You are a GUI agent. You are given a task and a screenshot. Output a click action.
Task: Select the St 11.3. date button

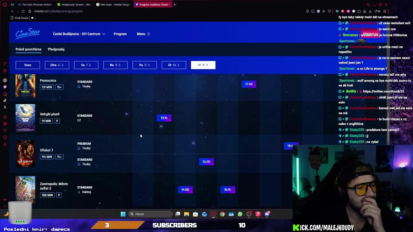click(x=203, y=65)
